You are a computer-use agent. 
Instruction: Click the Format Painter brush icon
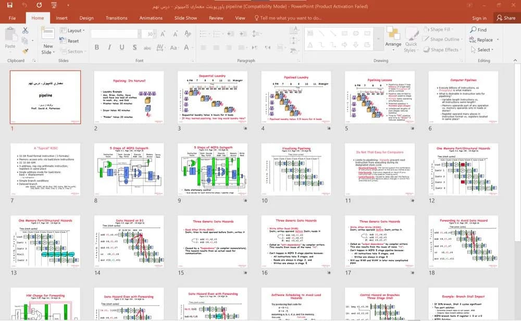pyautogui.click(x=25, y=51)
